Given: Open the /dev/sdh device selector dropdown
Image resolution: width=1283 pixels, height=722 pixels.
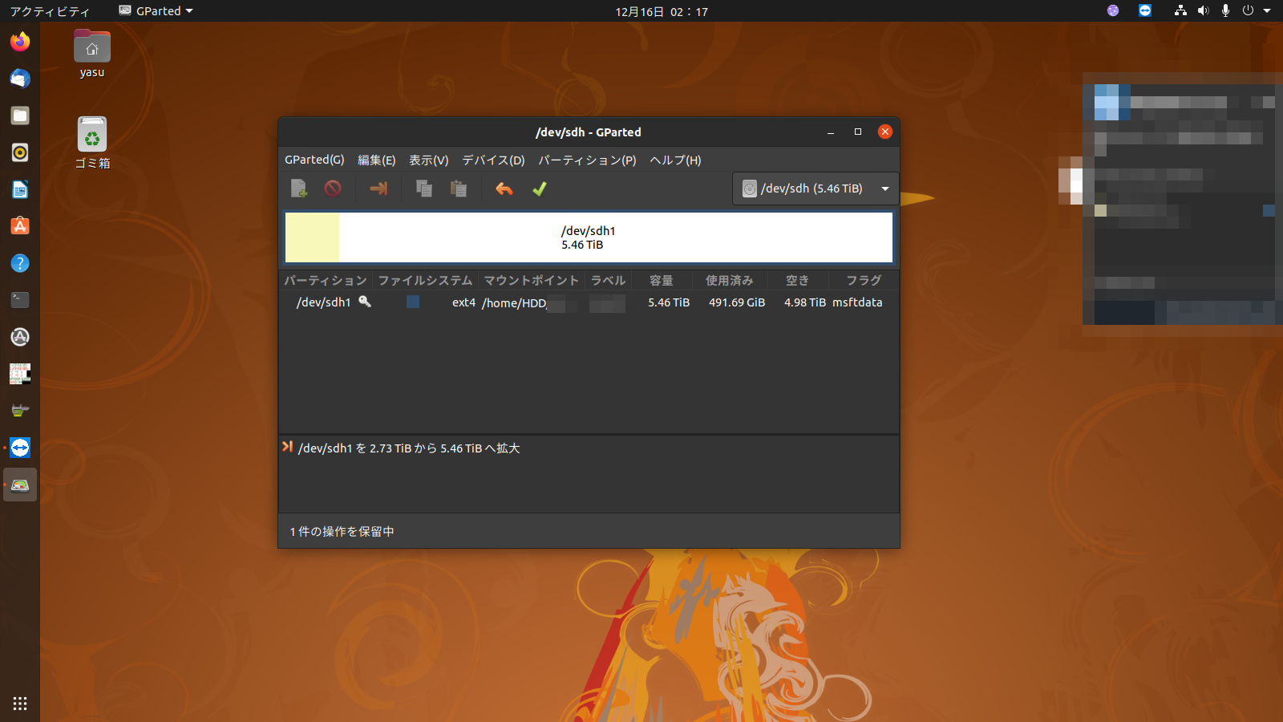Looking at the screenshot, I should (815, 189).
